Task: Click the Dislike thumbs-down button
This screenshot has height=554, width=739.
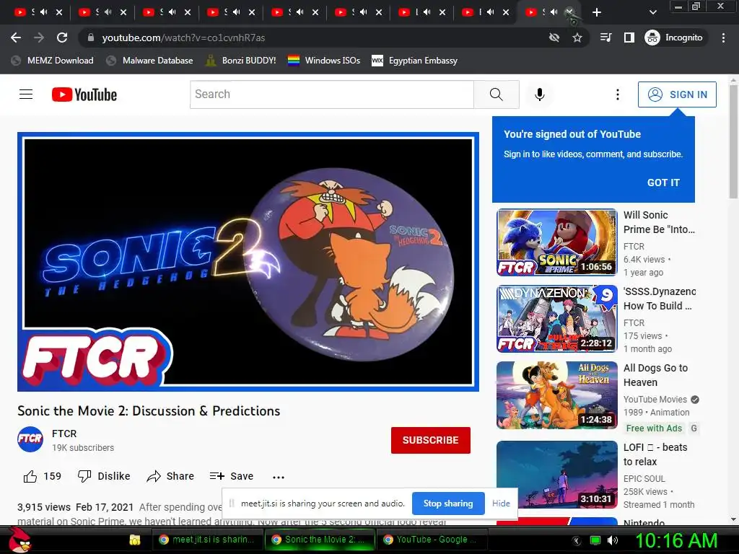Action: click(x=104, y=476)
